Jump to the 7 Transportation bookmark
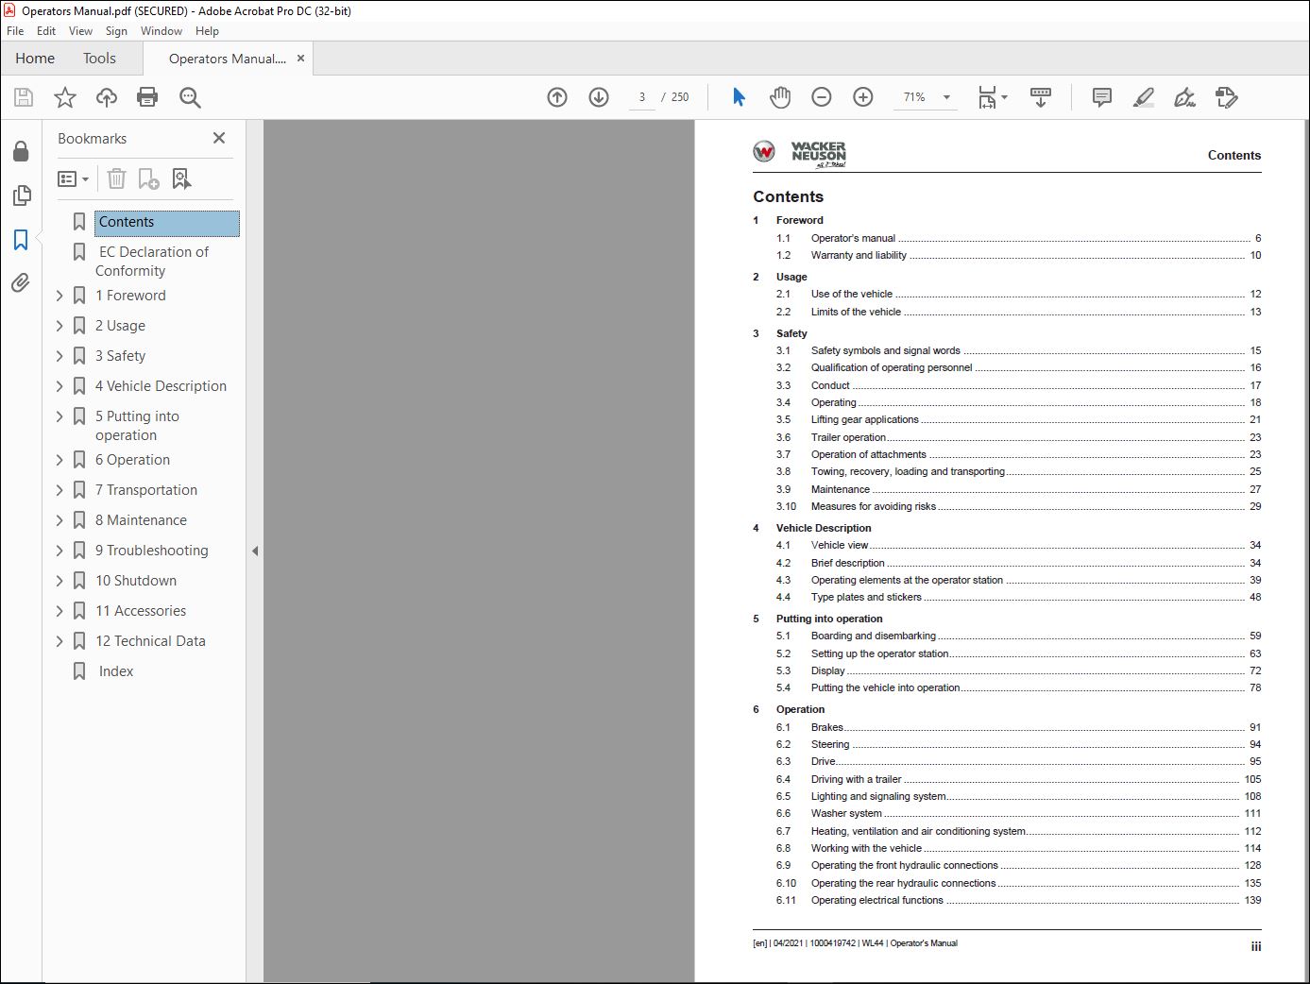Image resolution: width=1310 pixels, height=984 pixels. pyautogui.click(x=146, y=490)
